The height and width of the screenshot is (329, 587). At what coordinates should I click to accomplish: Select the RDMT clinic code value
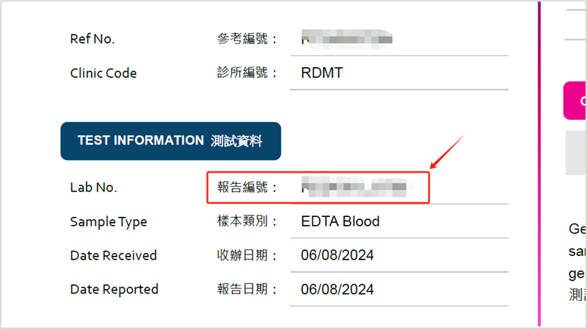coord(322,73)
